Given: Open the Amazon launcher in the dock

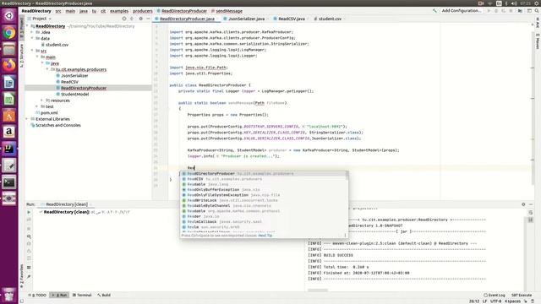Looking at the screenshot, I should pyautogui.click(x=9, y=132).
